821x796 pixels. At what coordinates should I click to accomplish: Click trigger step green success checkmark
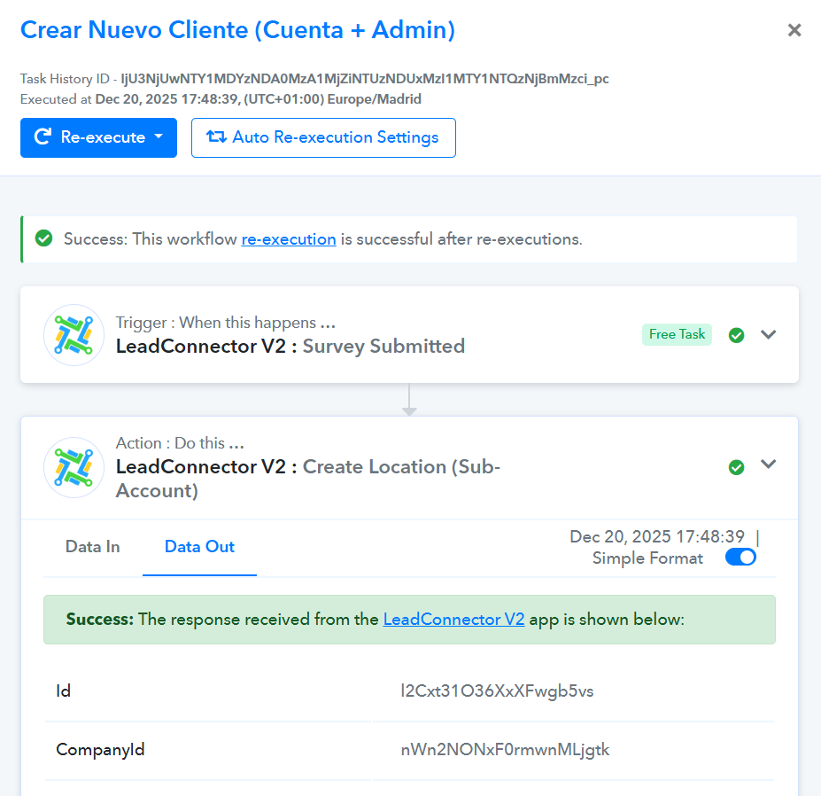click(x=736, y=335)
